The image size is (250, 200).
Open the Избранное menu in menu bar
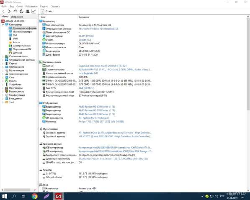point(31,6)
